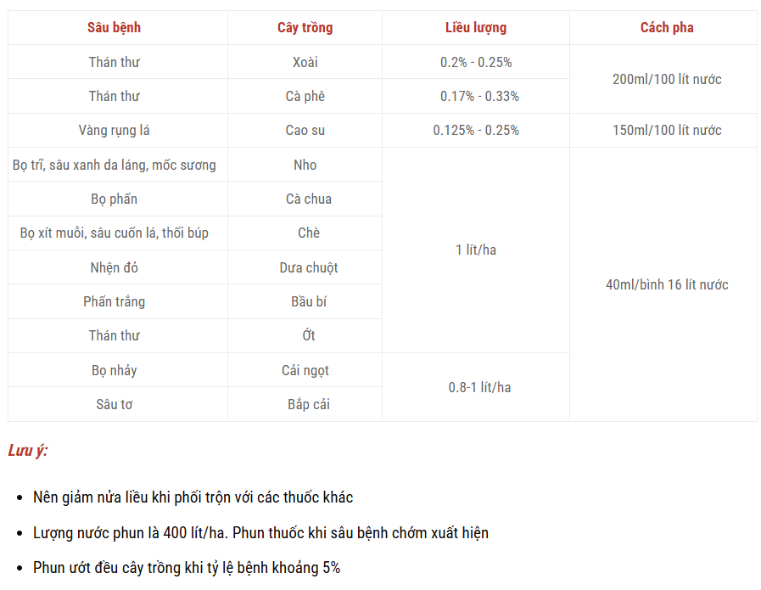Screen dimensions: 761x590
Task: Click the "40ml/bình 16 lít nước" cell
Action: click(666, 284)
